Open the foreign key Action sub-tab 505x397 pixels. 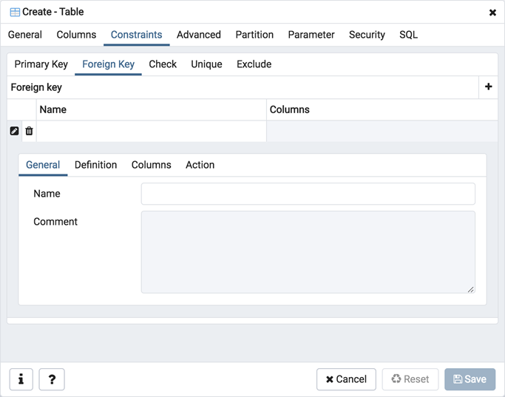(200, 165)
